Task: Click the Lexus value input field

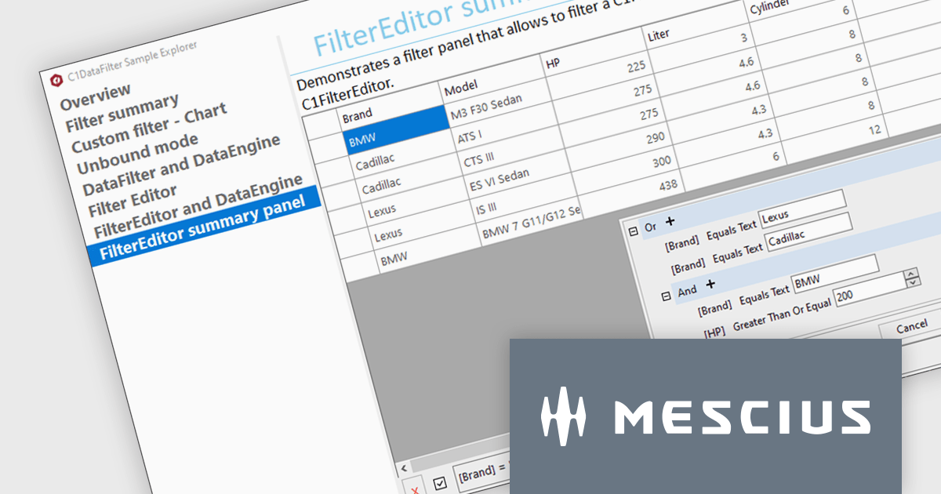Action: [802, 209]
